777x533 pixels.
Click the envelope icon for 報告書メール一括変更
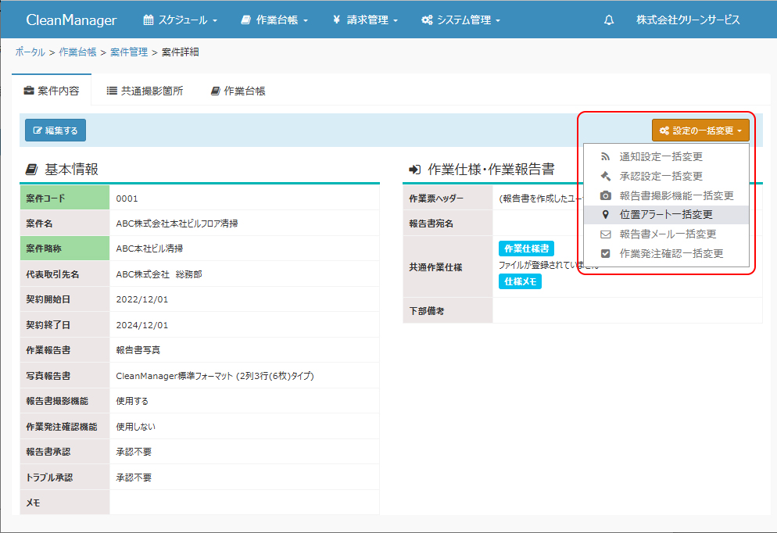point(605,234)
